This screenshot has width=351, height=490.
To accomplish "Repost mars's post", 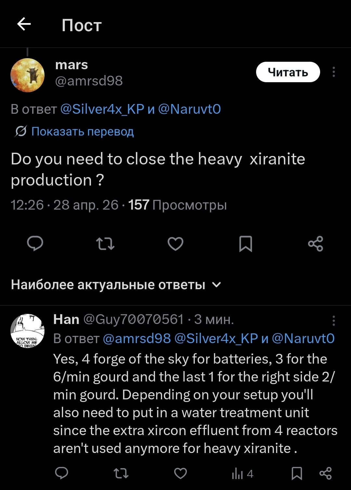I will point(105,244).
